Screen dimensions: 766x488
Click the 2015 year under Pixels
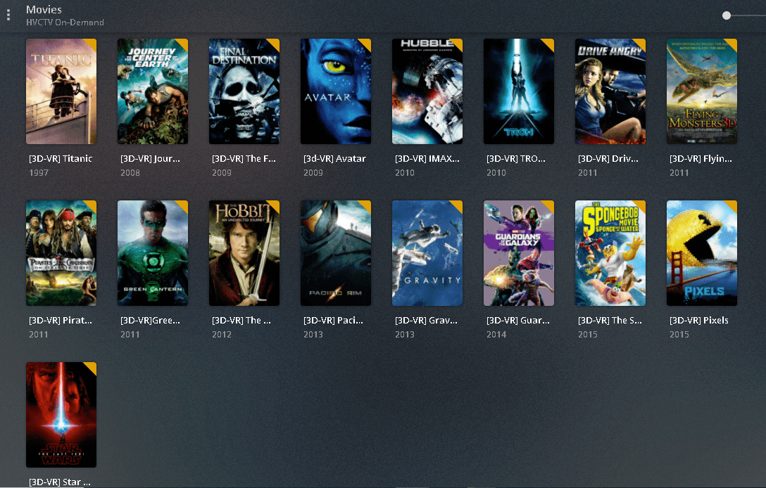(679, 335)
